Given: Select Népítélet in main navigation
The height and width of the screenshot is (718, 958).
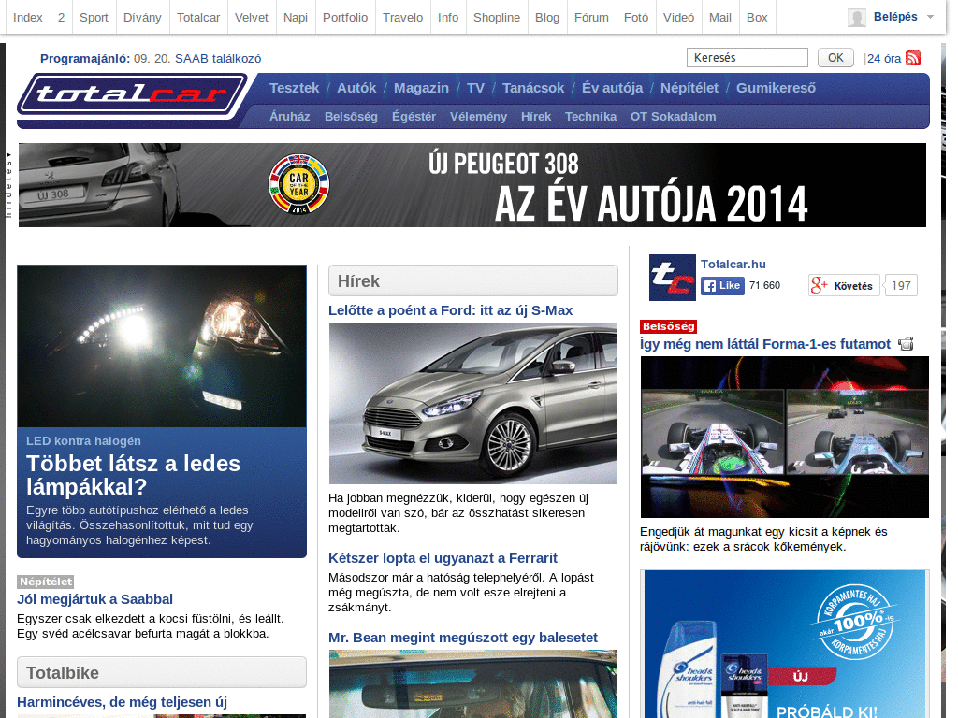Looking at the screenshot, I should [x=689, y=88].
